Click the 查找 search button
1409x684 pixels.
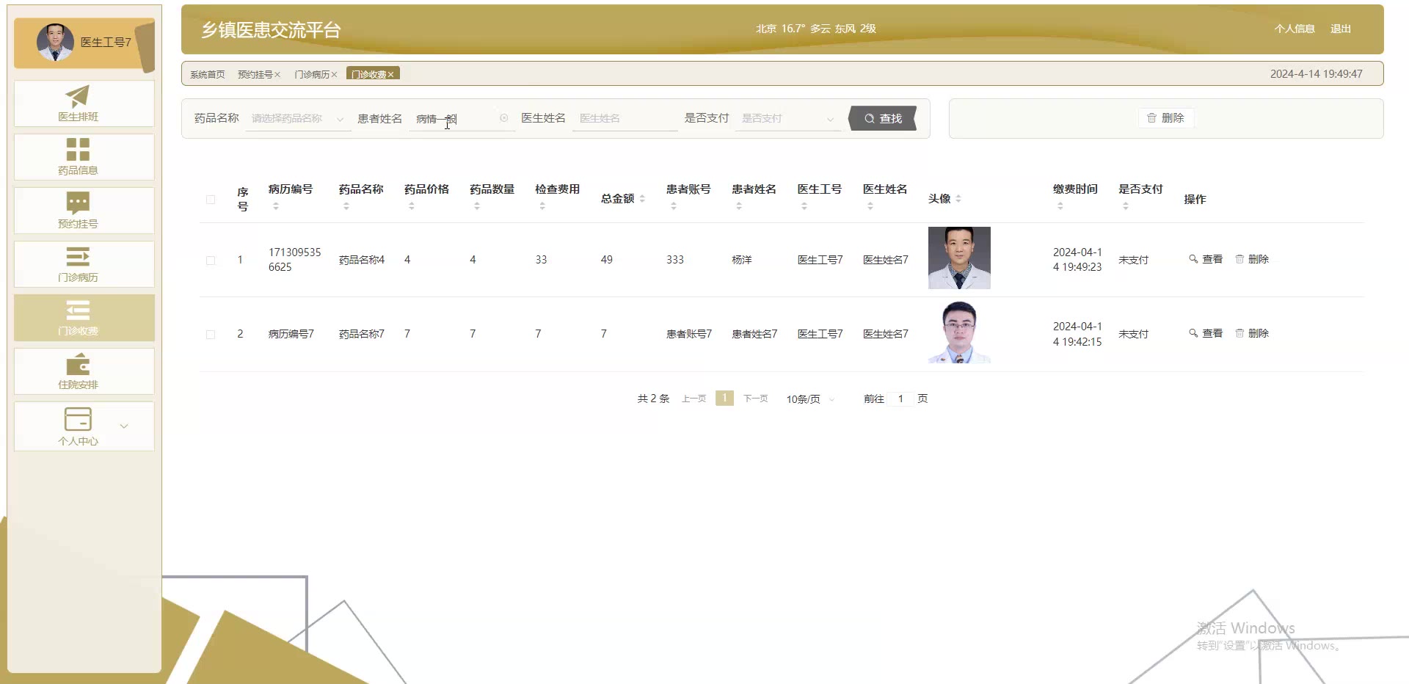883,118
